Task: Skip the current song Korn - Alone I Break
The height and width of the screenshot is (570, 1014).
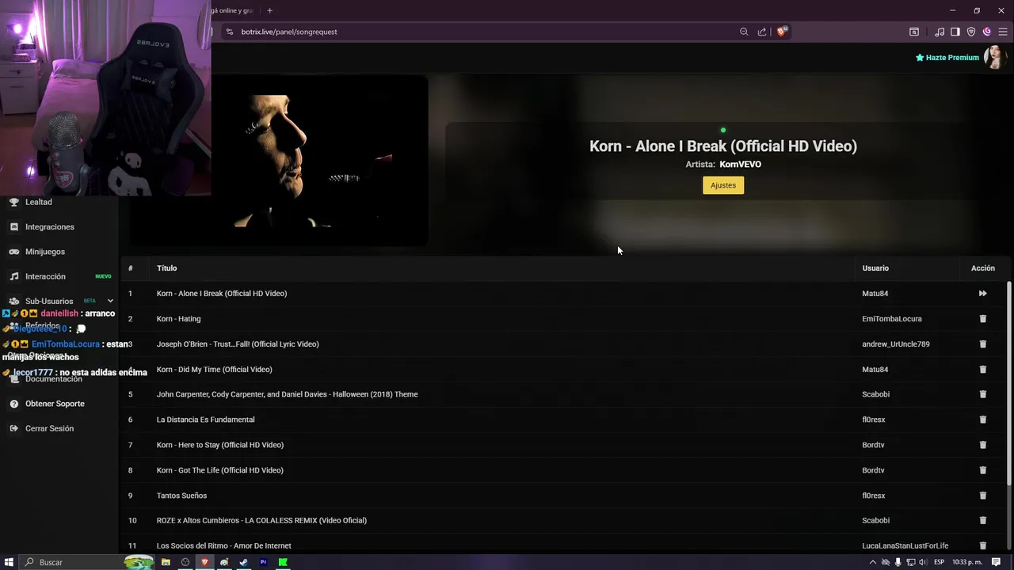Action: (982, 294)
